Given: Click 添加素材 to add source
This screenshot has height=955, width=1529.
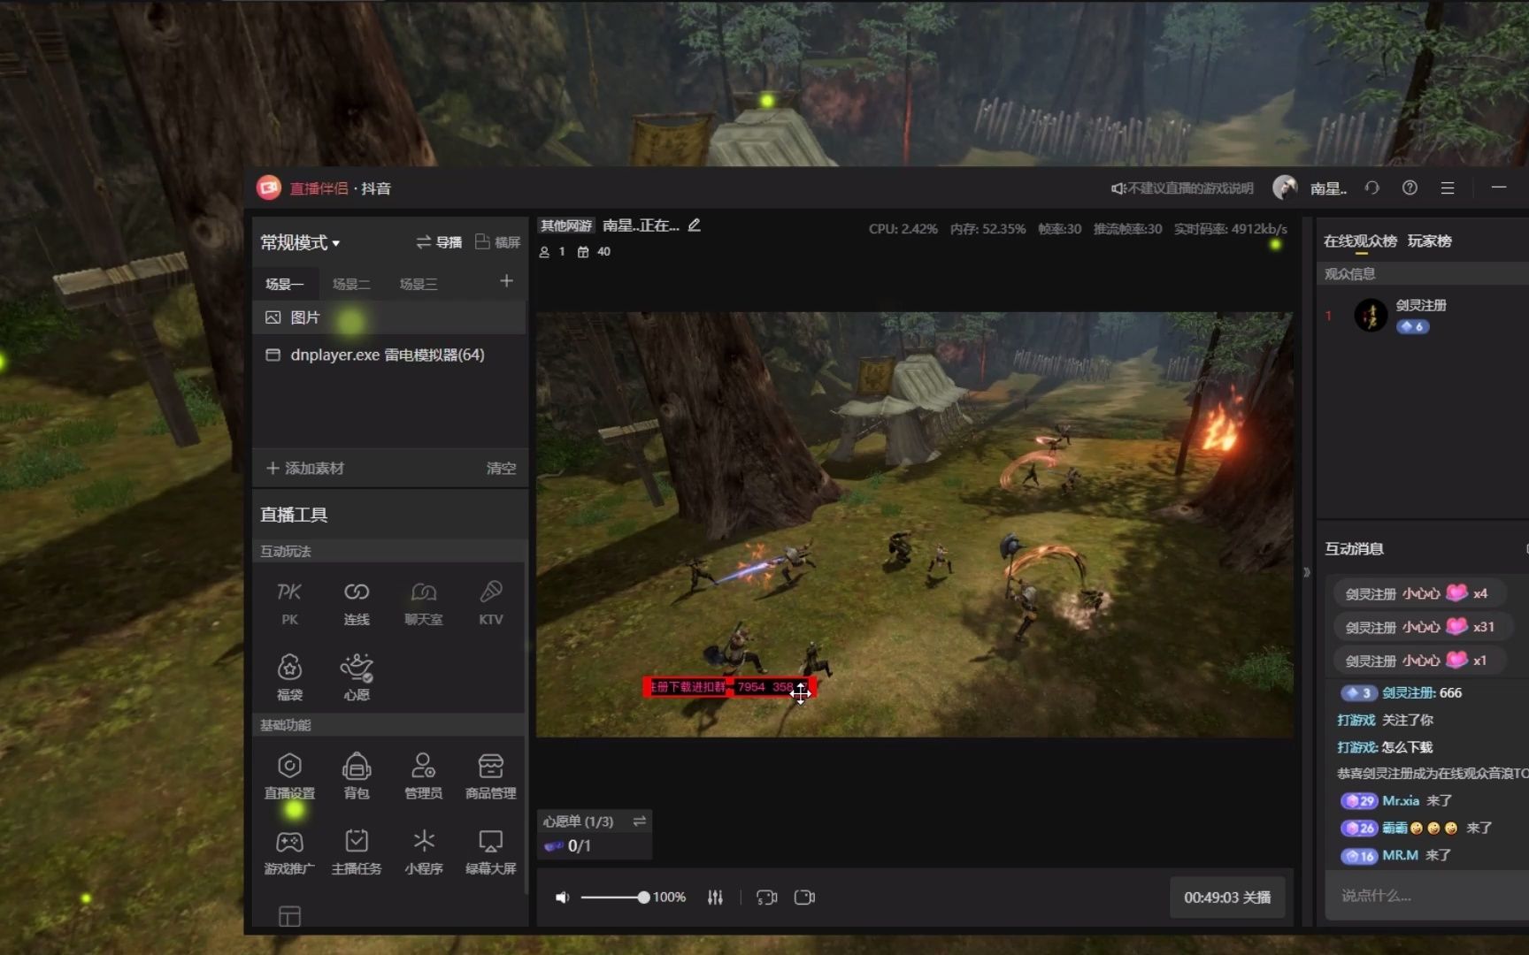Looking at the screenshot, I should (x=305, y=468).
